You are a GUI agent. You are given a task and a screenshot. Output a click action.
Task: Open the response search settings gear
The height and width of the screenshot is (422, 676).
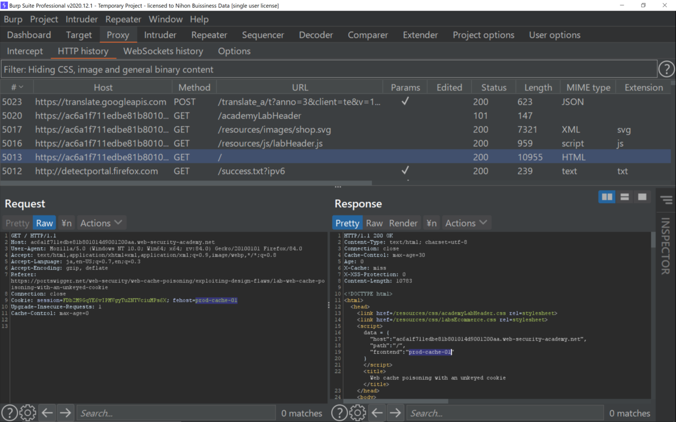pos(358,413)
